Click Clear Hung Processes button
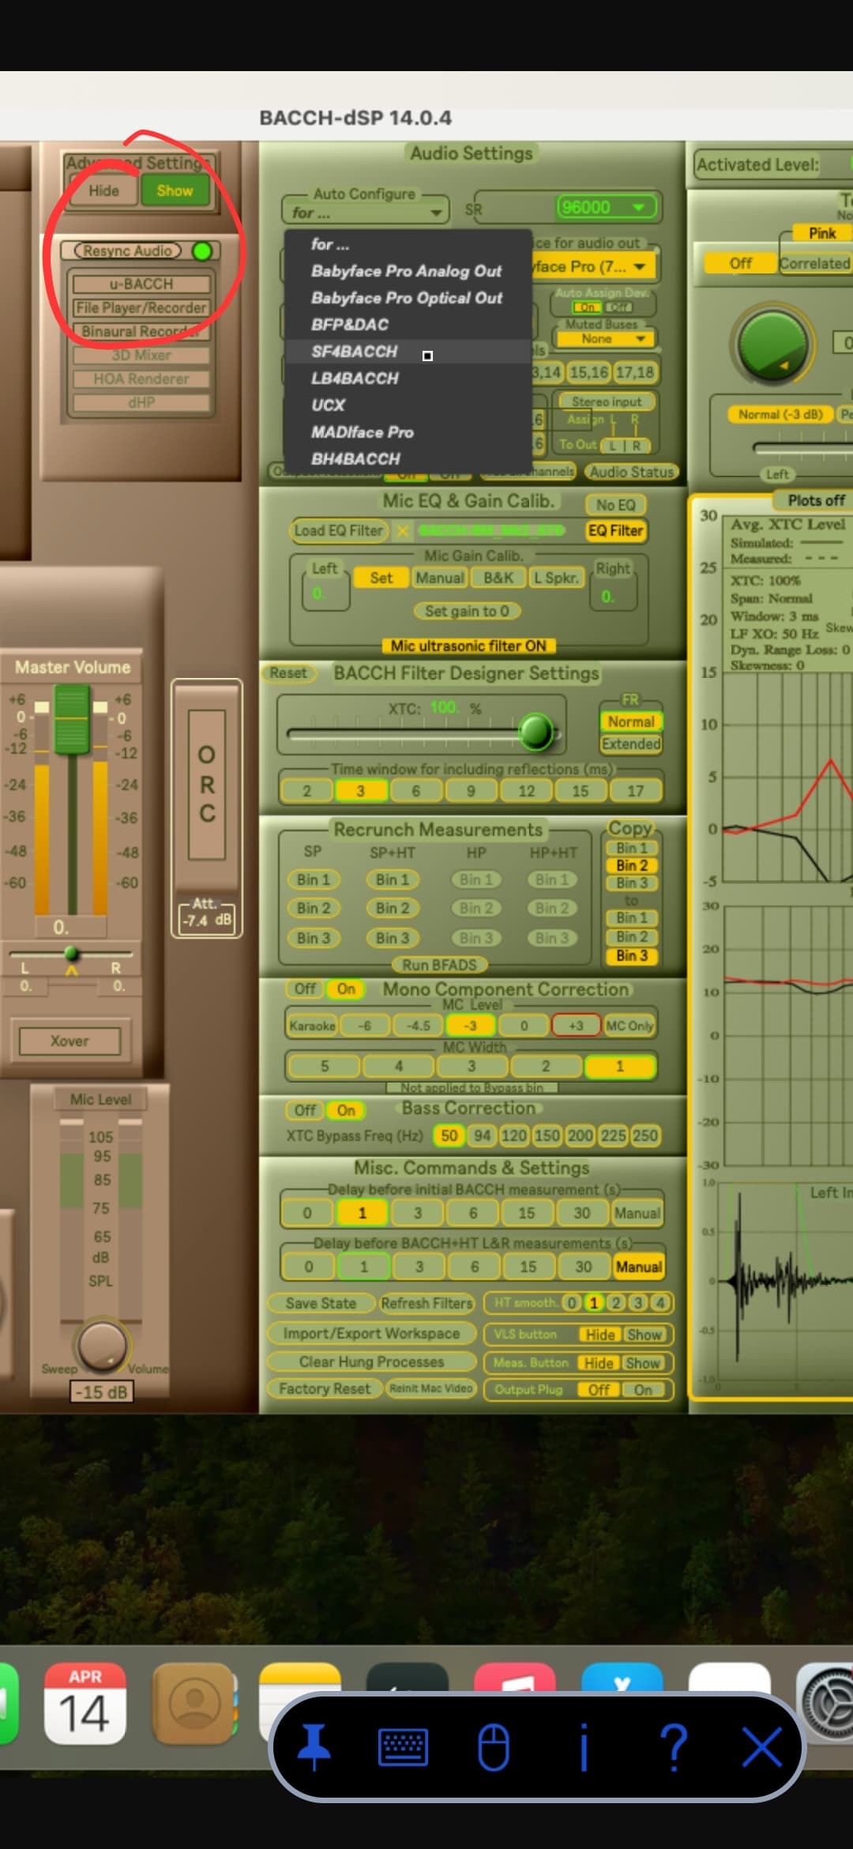 pos(371,1361)
